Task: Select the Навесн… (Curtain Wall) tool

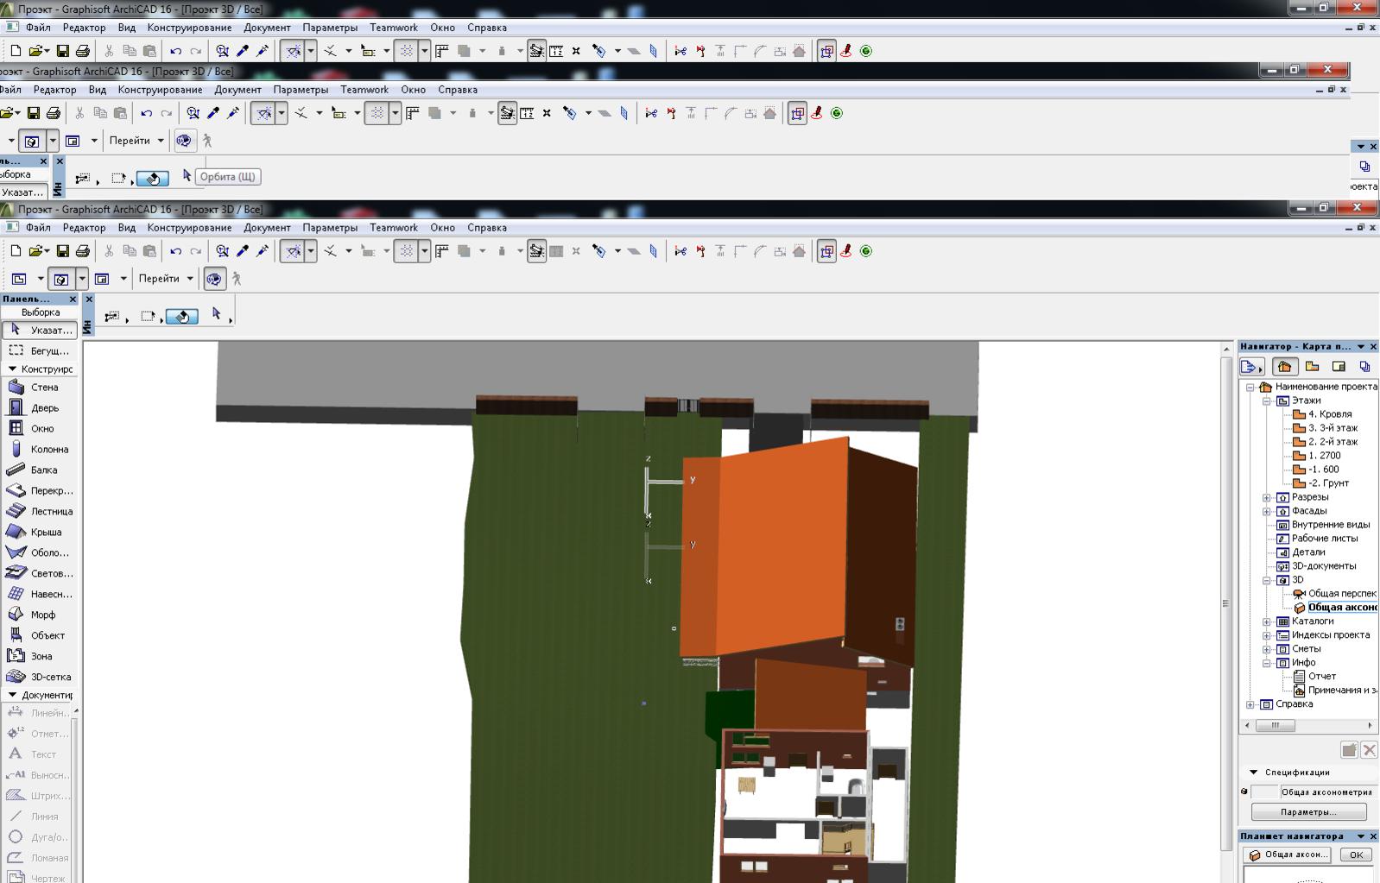Action: [40, 595]
